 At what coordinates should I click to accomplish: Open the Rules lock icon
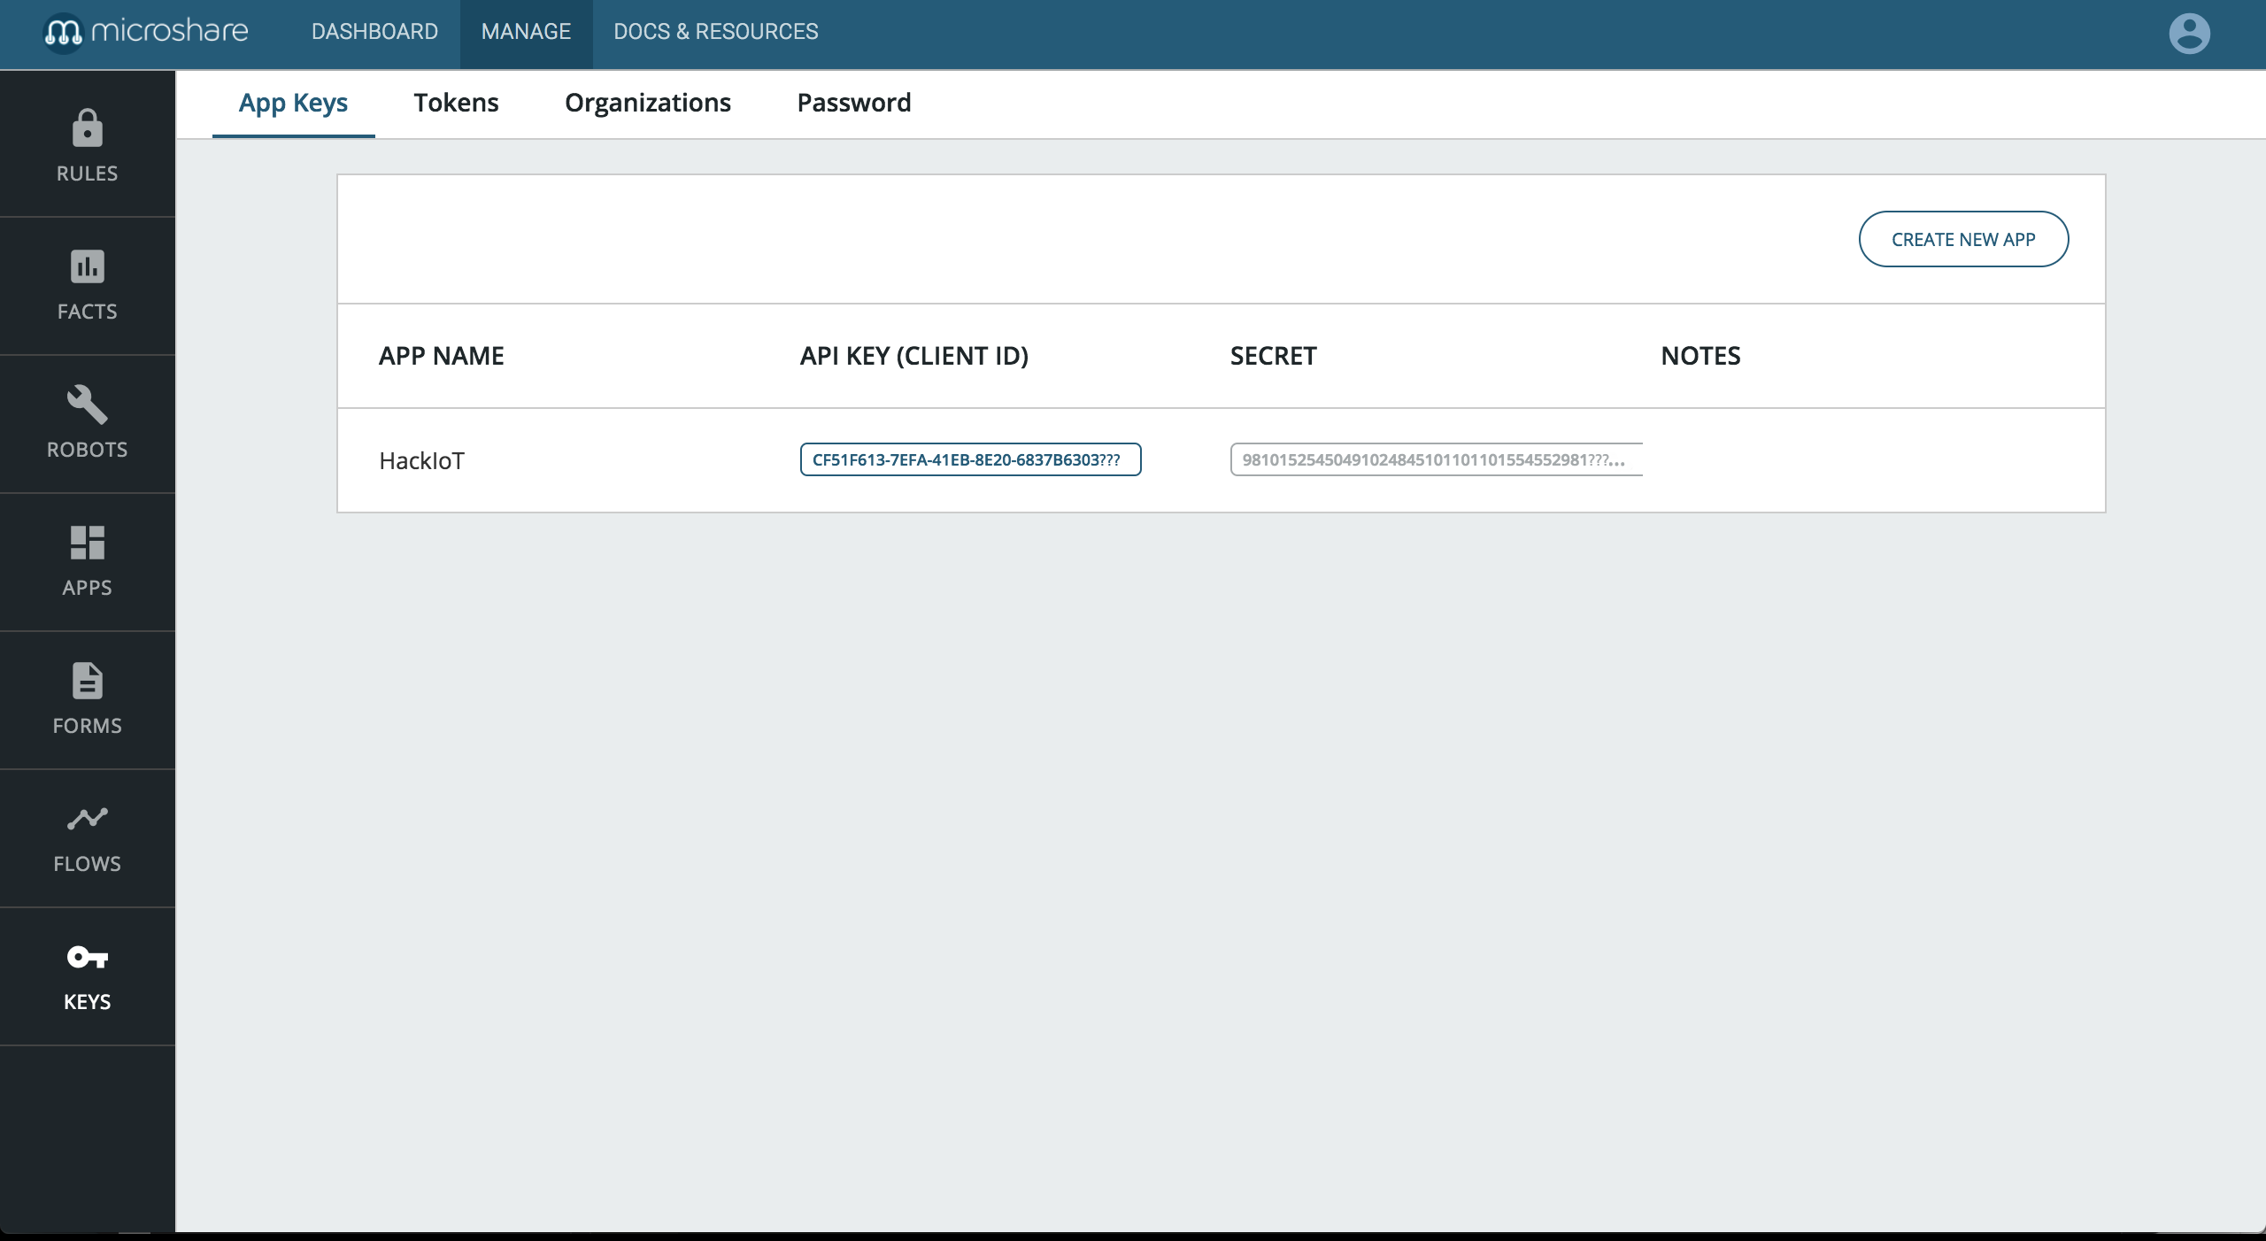click(87, 128)
